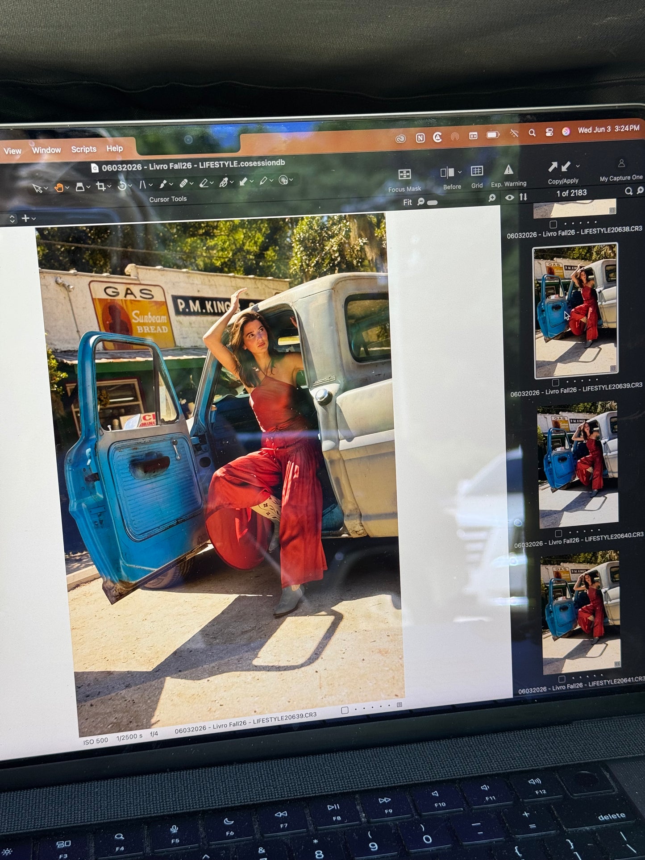Check the color tag box under LIFESTYLE20639 thumbnail
The width and height of the screenshot is (645, 860).
click(555, 382)
